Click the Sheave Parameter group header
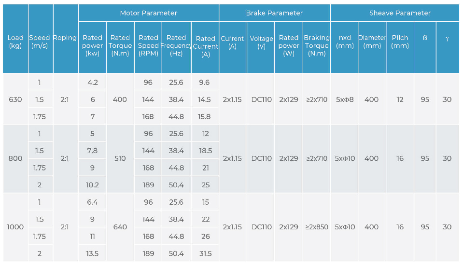463x267 pixels. tap(400, 13)
